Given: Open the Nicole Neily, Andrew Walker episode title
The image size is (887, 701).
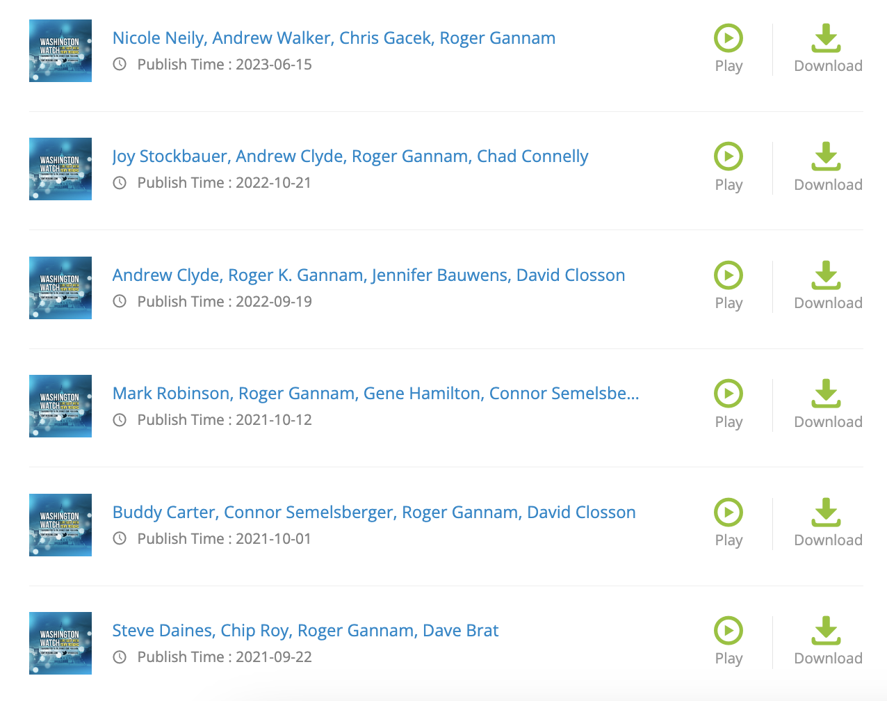Looking at the screenshot, I should pos(334,38).
